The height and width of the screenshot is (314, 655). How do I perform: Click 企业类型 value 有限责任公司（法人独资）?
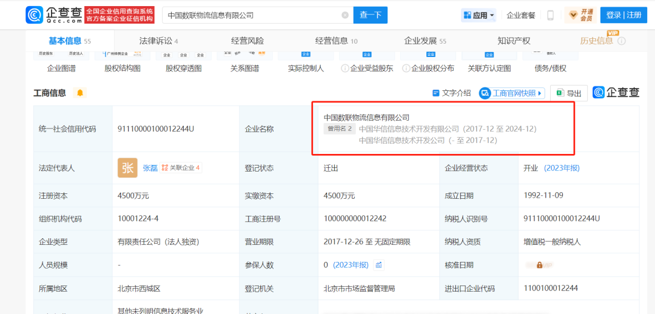[x=158, y=241]
